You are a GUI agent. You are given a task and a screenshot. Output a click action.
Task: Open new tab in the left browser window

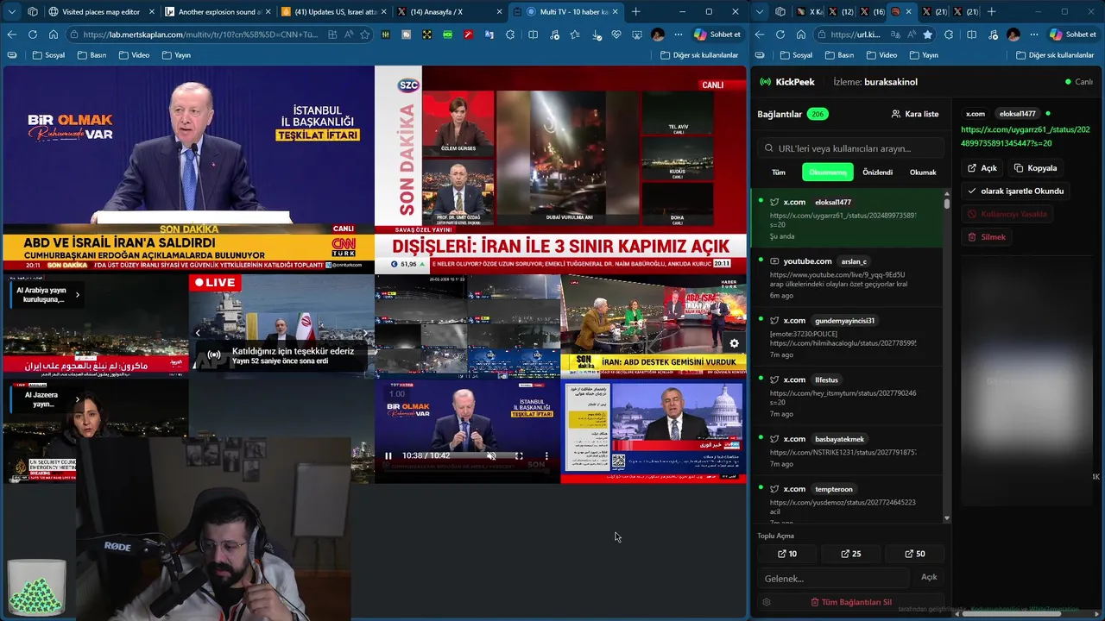(636, 11)
